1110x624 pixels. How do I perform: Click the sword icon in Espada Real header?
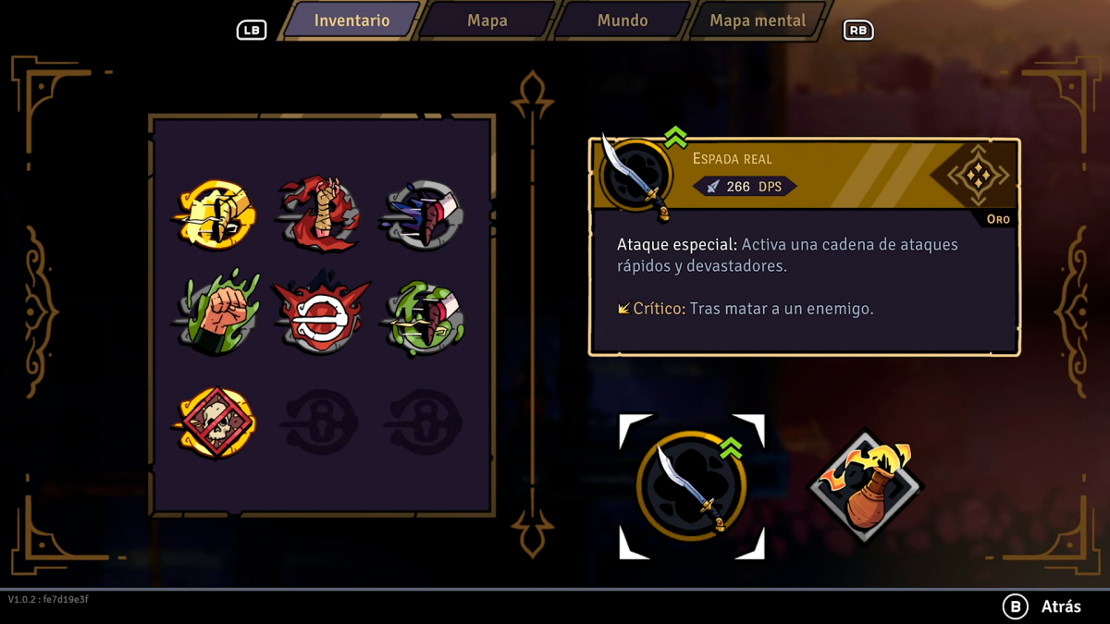[636, 176]
